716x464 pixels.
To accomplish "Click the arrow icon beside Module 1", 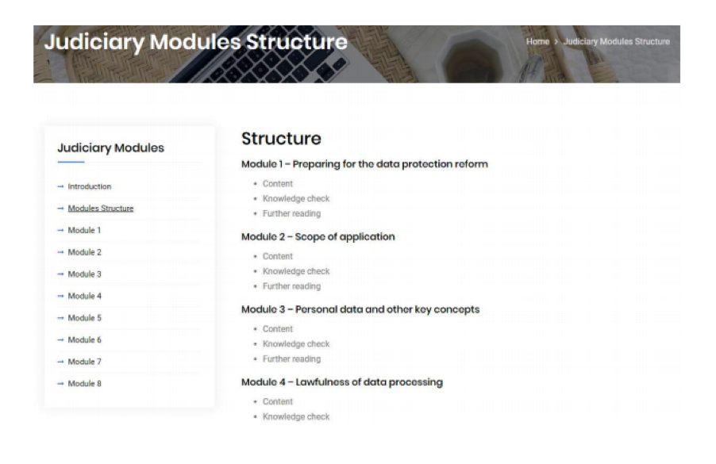I will point(61,231).
